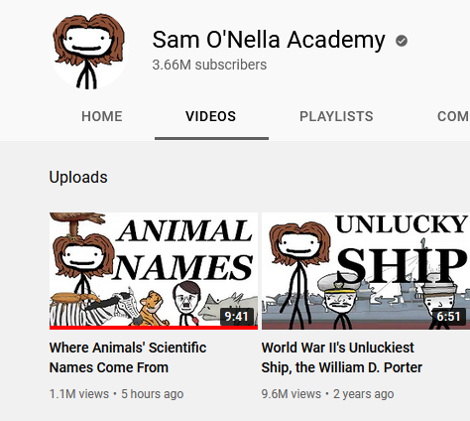The image size is (470, 421).
Task: Click the 3.66M subscribers count
Action: pyautogui.click(x=209, y=65)
